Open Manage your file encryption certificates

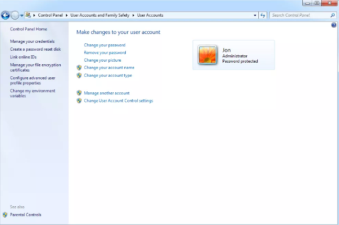tap(36, 67)
